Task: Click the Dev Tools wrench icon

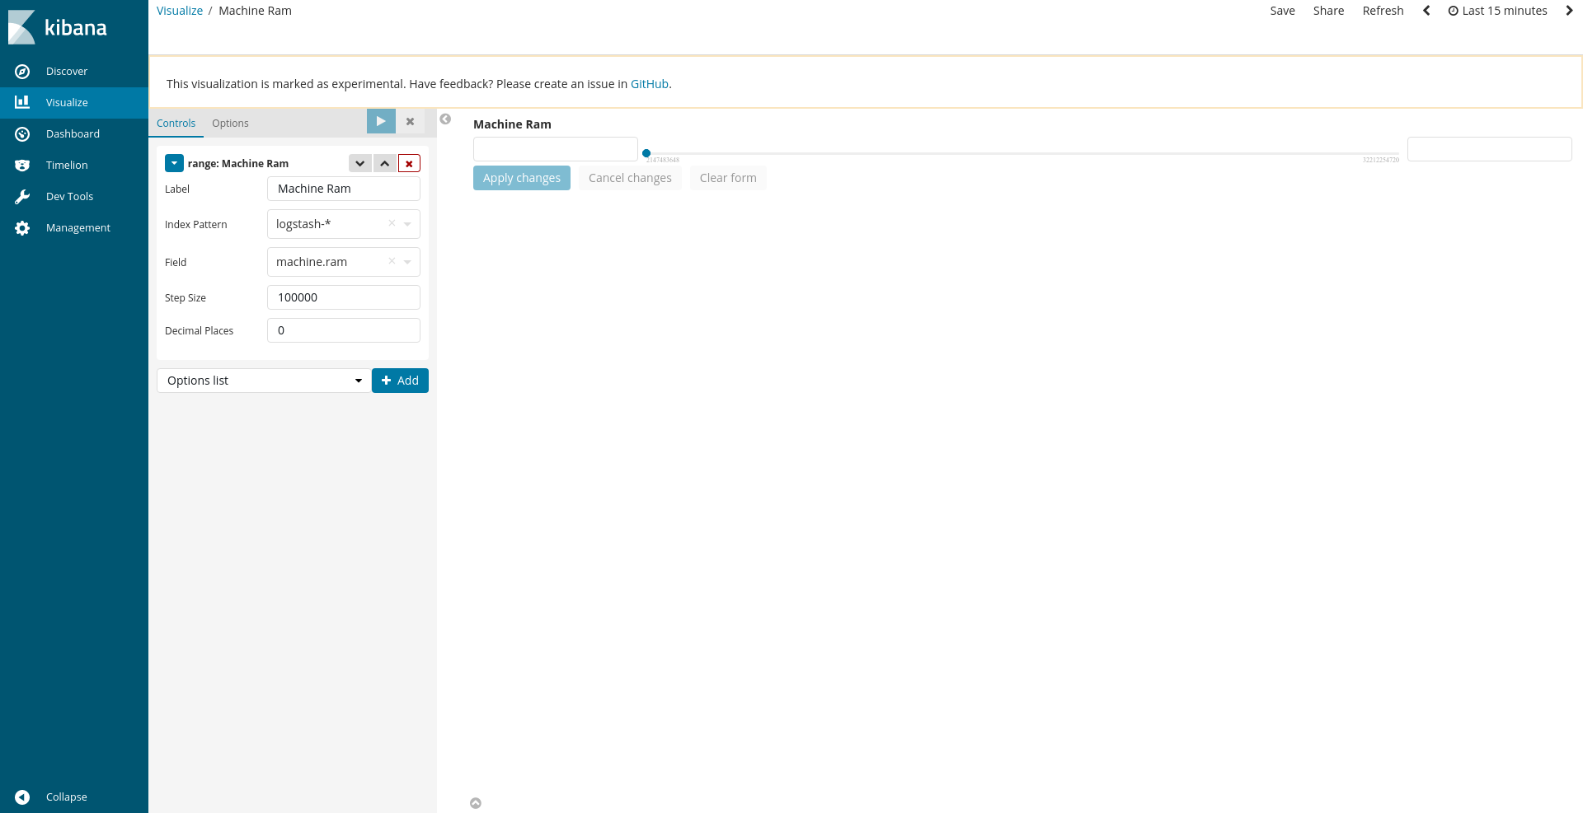Action: pos(22,197)
